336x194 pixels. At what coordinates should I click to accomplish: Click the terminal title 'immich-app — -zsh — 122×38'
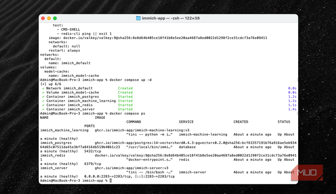coord(171,18)
